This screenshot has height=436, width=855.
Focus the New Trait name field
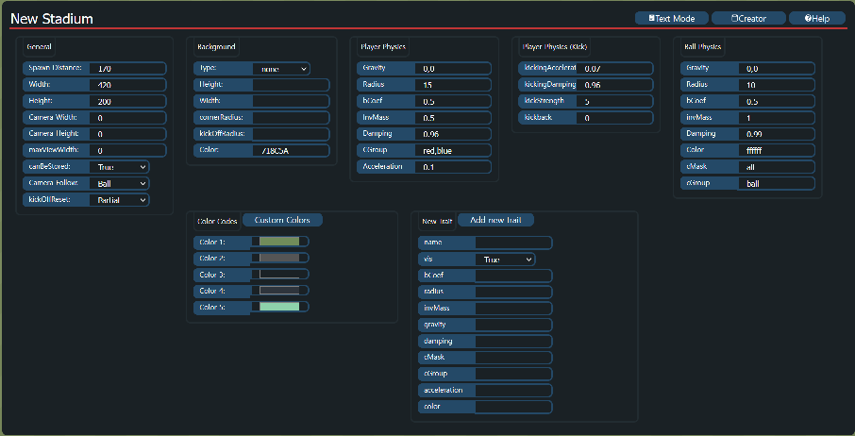tap(513, 243)
